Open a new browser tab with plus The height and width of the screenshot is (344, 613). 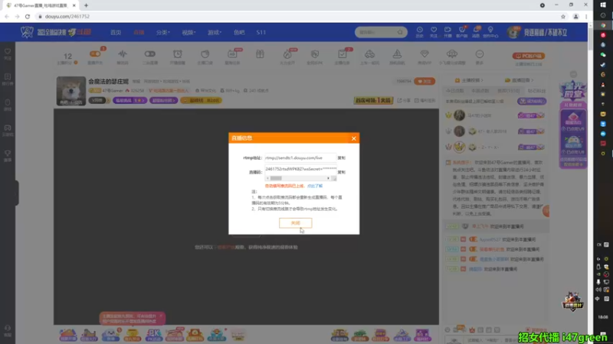(x=86, y=5)
